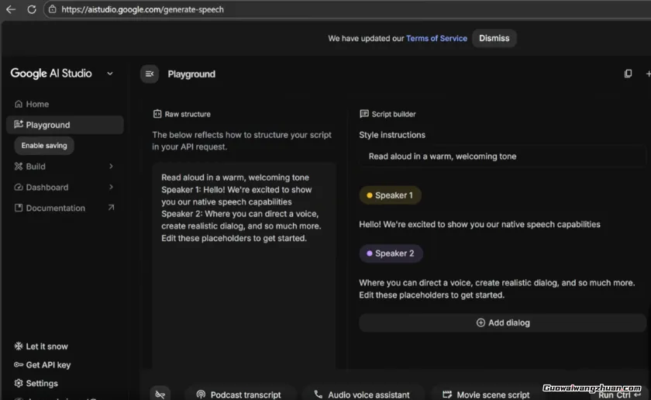Click the Add dialog button
Screen dimensions: 651x400
(x=502, y=322)
